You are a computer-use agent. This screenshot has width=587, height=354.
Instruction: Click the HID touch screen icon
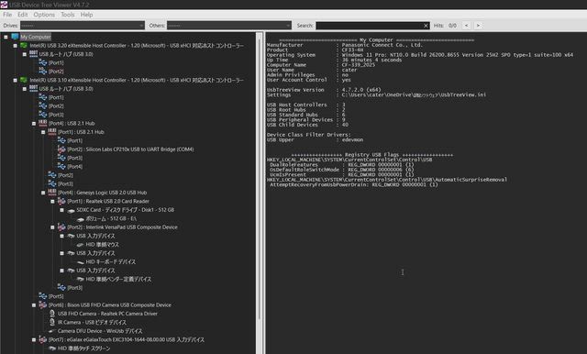point(52,348)
